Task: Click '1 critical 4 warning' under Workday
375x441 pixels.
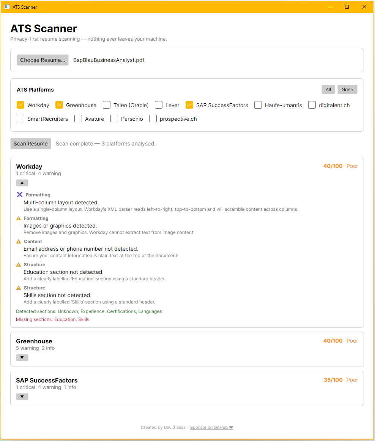Action: coord(38,174)
